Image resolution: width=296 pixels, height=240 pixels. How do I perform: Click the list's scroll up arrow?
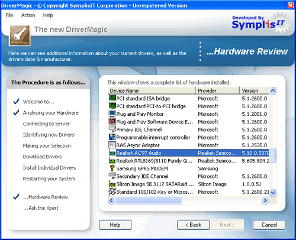pyautogui.click(x=273, y=90)
